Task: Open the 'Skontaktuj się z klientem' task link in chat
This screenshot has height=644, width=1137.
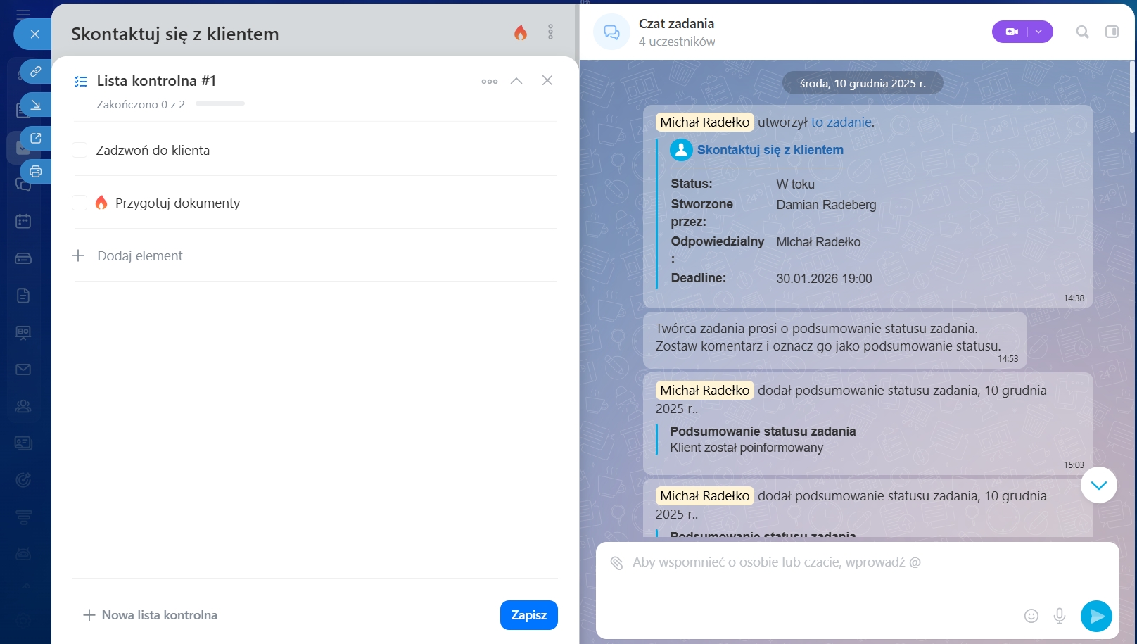Action: coord(770,150)
